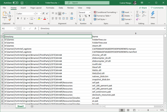Open Delete cells dropdown

132,16
